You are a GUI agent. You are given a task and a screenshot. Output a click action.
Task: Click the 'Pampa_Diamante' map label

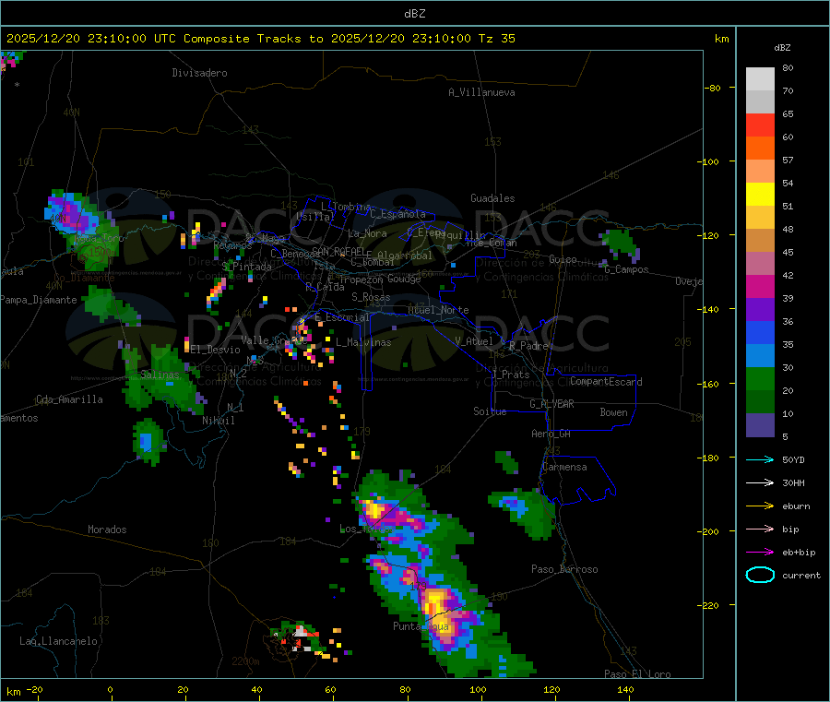(x=39, y=300)
